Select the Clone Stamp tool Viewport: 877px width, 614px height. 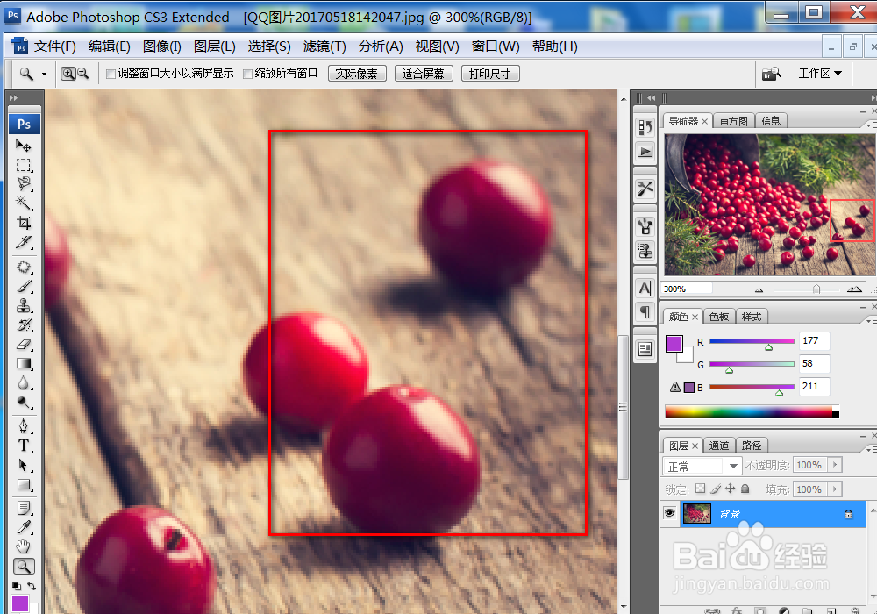[x=24, y=306]
